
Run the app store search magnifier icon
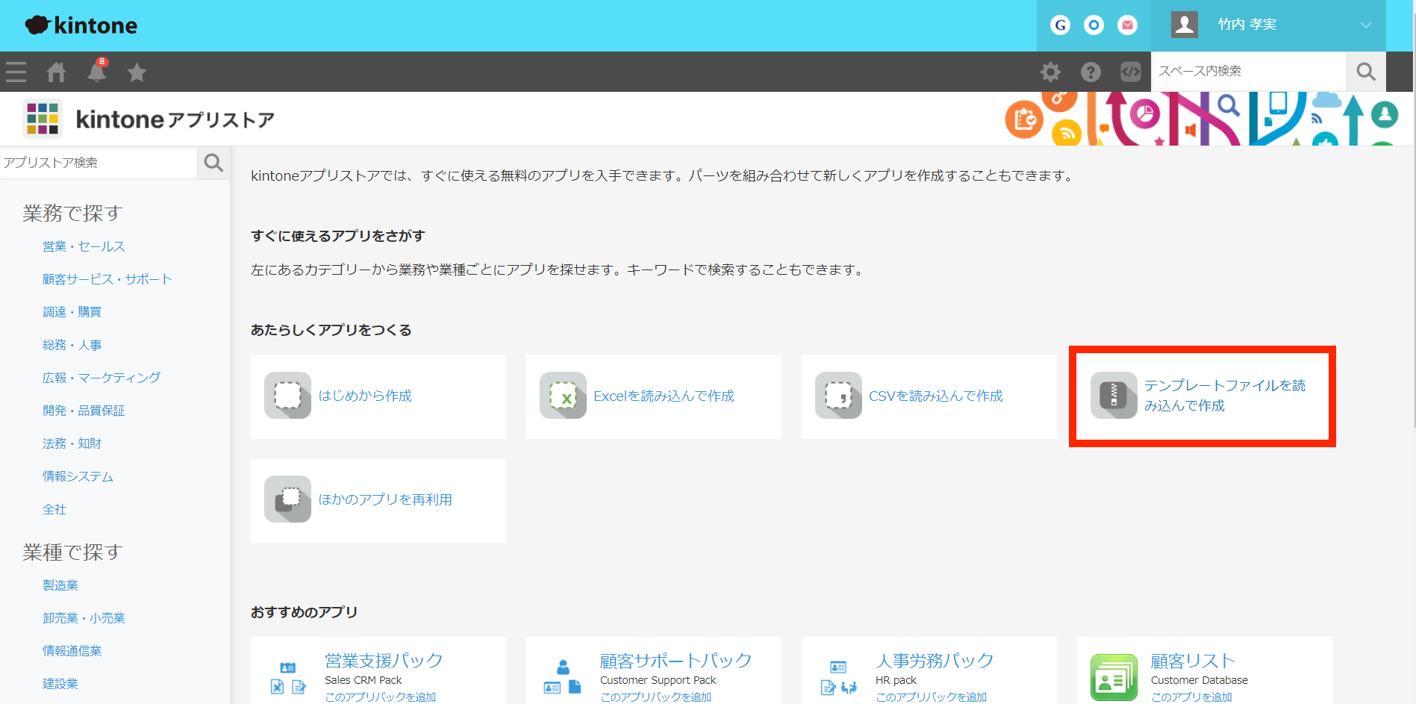(x=213, y=163)
